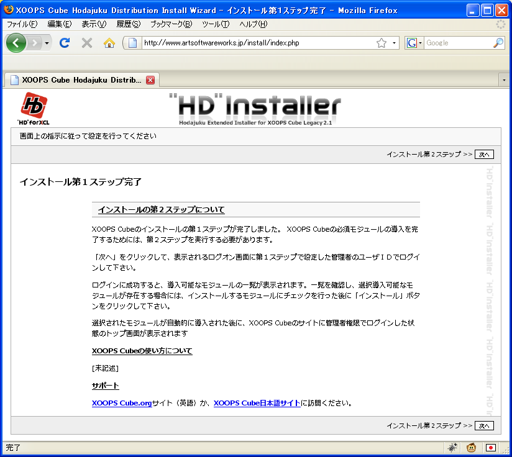Image resolution: width=512 pixels, height=457 pixels.
Task: Open the Firebug icon in status bar
Action: tap(452, 447)
